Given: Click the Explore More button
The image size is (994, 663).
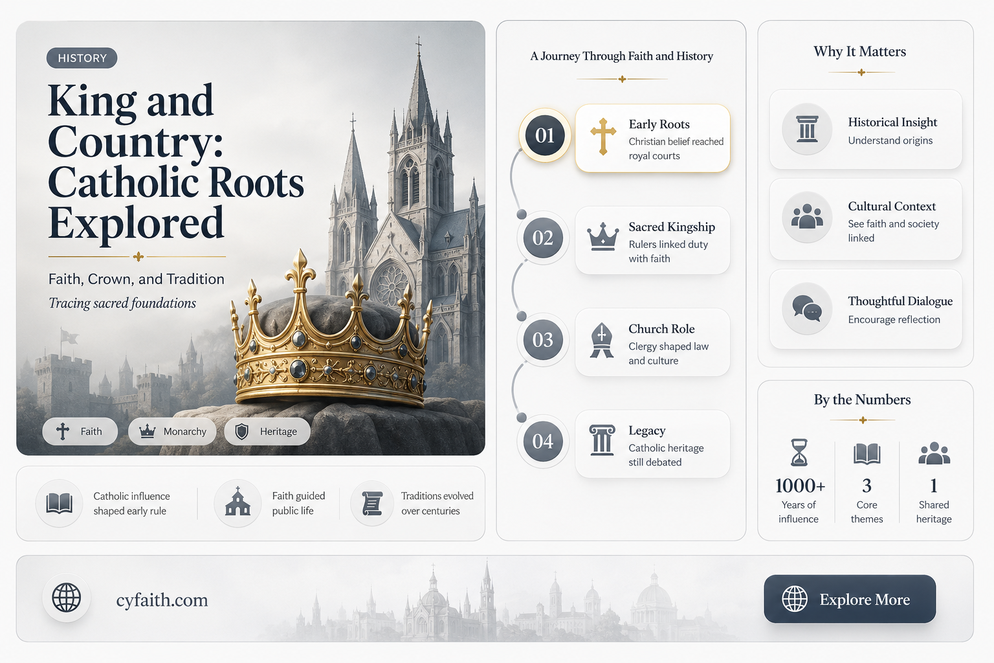Looking at the screenshot, I should coord(850,599).
